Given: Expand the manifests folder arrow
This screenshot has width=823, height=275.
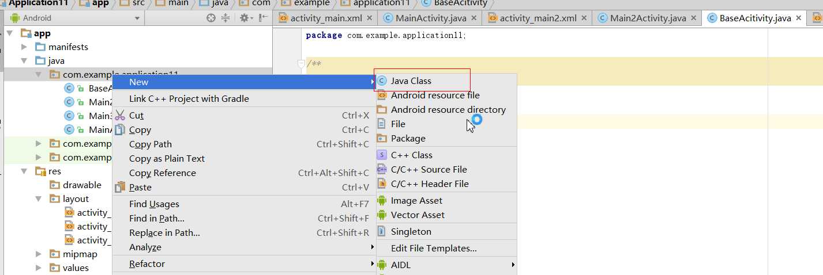Looking at the screenshot, I should (24, 47).
